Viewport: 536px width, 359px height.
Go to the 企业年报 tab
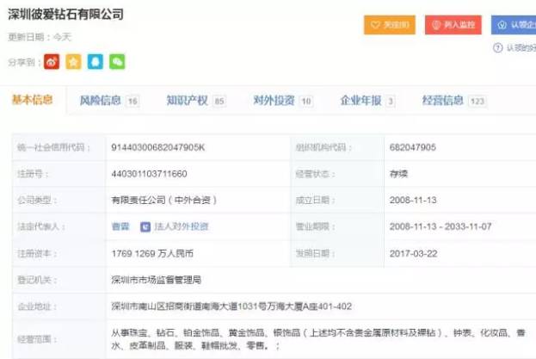tap(360, 101)
